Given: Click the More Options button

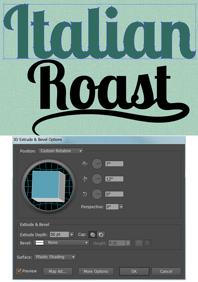Looking at the screenshot, I should click(x=96, y=271).
